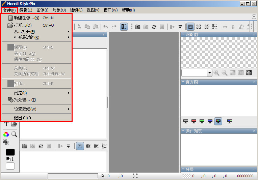Image resolution: width=258 pixels, height=180 pixels.
Task: Click delete X icon in top toolbar
Action: [x=162, y=27]
